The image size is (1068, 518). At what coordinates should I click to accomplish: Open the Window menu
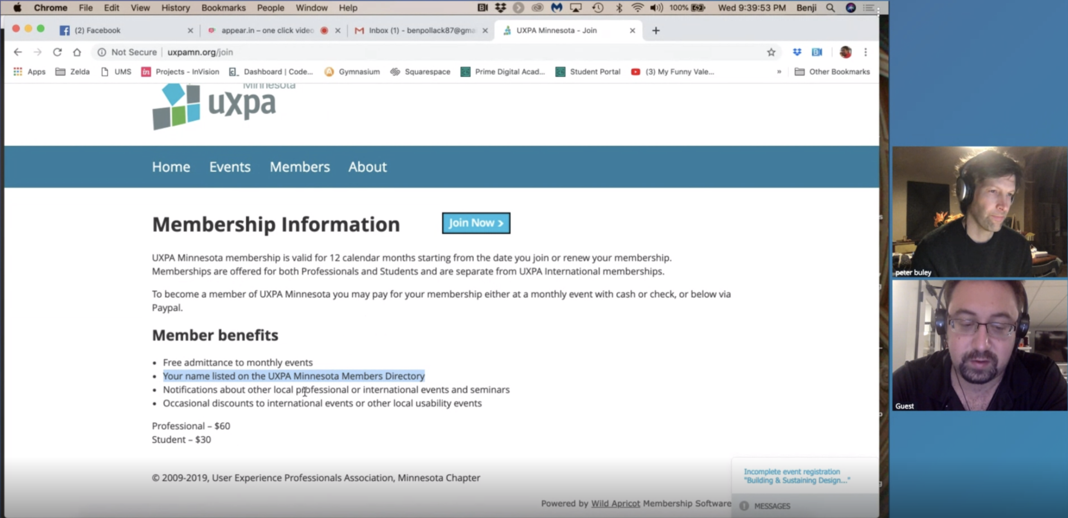tap(311, 8)
